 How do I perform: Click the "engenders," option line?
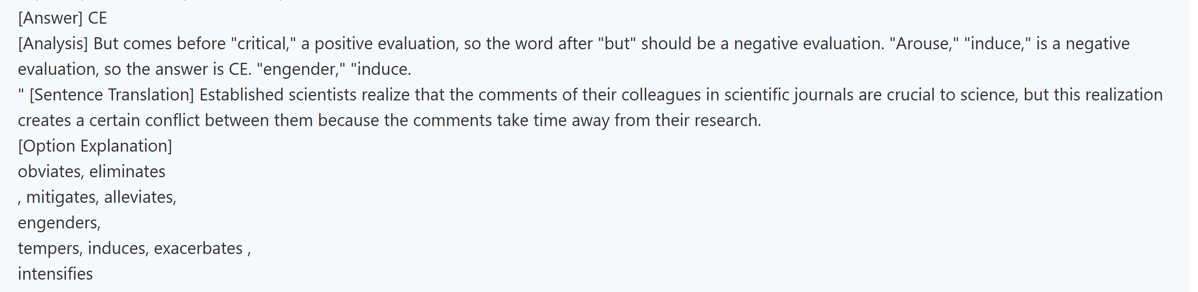click(59, 223)
